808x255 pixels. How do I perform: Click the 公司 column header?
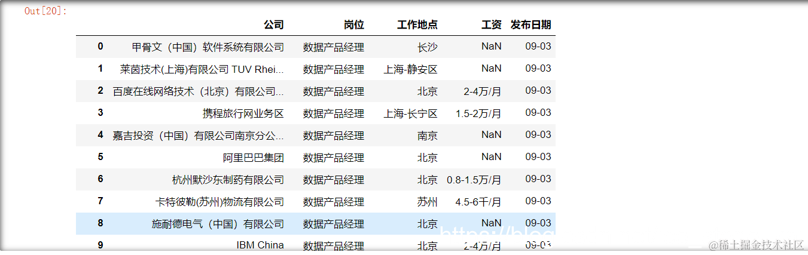(x=274, y=25)
